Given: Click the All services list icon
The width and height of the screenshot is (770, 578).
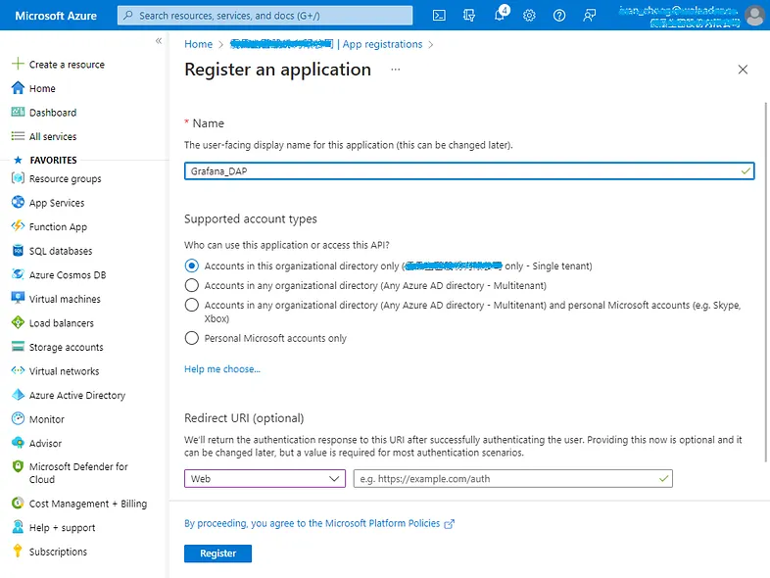Looking at the screenshot, I should [18, 136].
